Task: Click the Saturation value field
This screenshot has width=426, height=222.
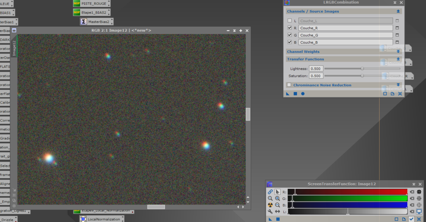Action: [316, 76]
